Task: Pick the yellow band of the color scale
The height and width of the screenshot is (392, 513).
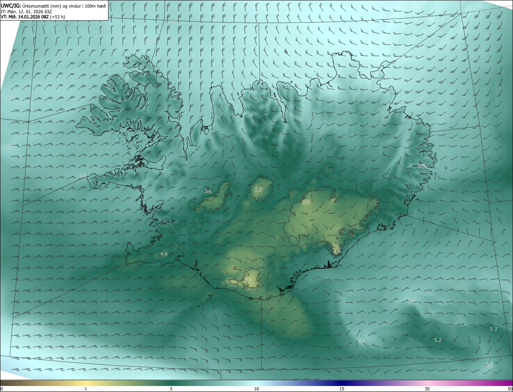Action: click(x=86, y=383)
